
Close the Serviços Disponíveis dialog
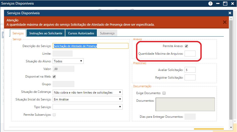tap(230, 13)
